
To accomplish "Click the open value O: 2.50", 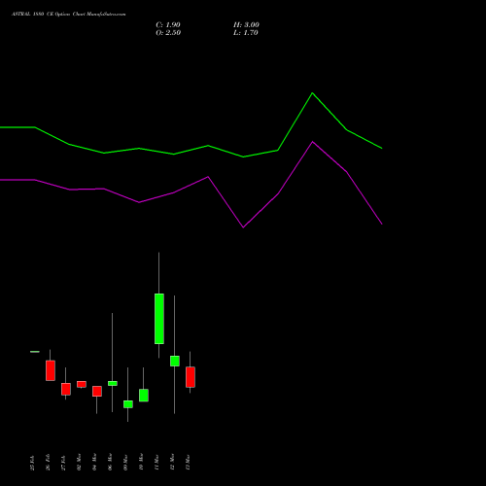I will (168, 33).
